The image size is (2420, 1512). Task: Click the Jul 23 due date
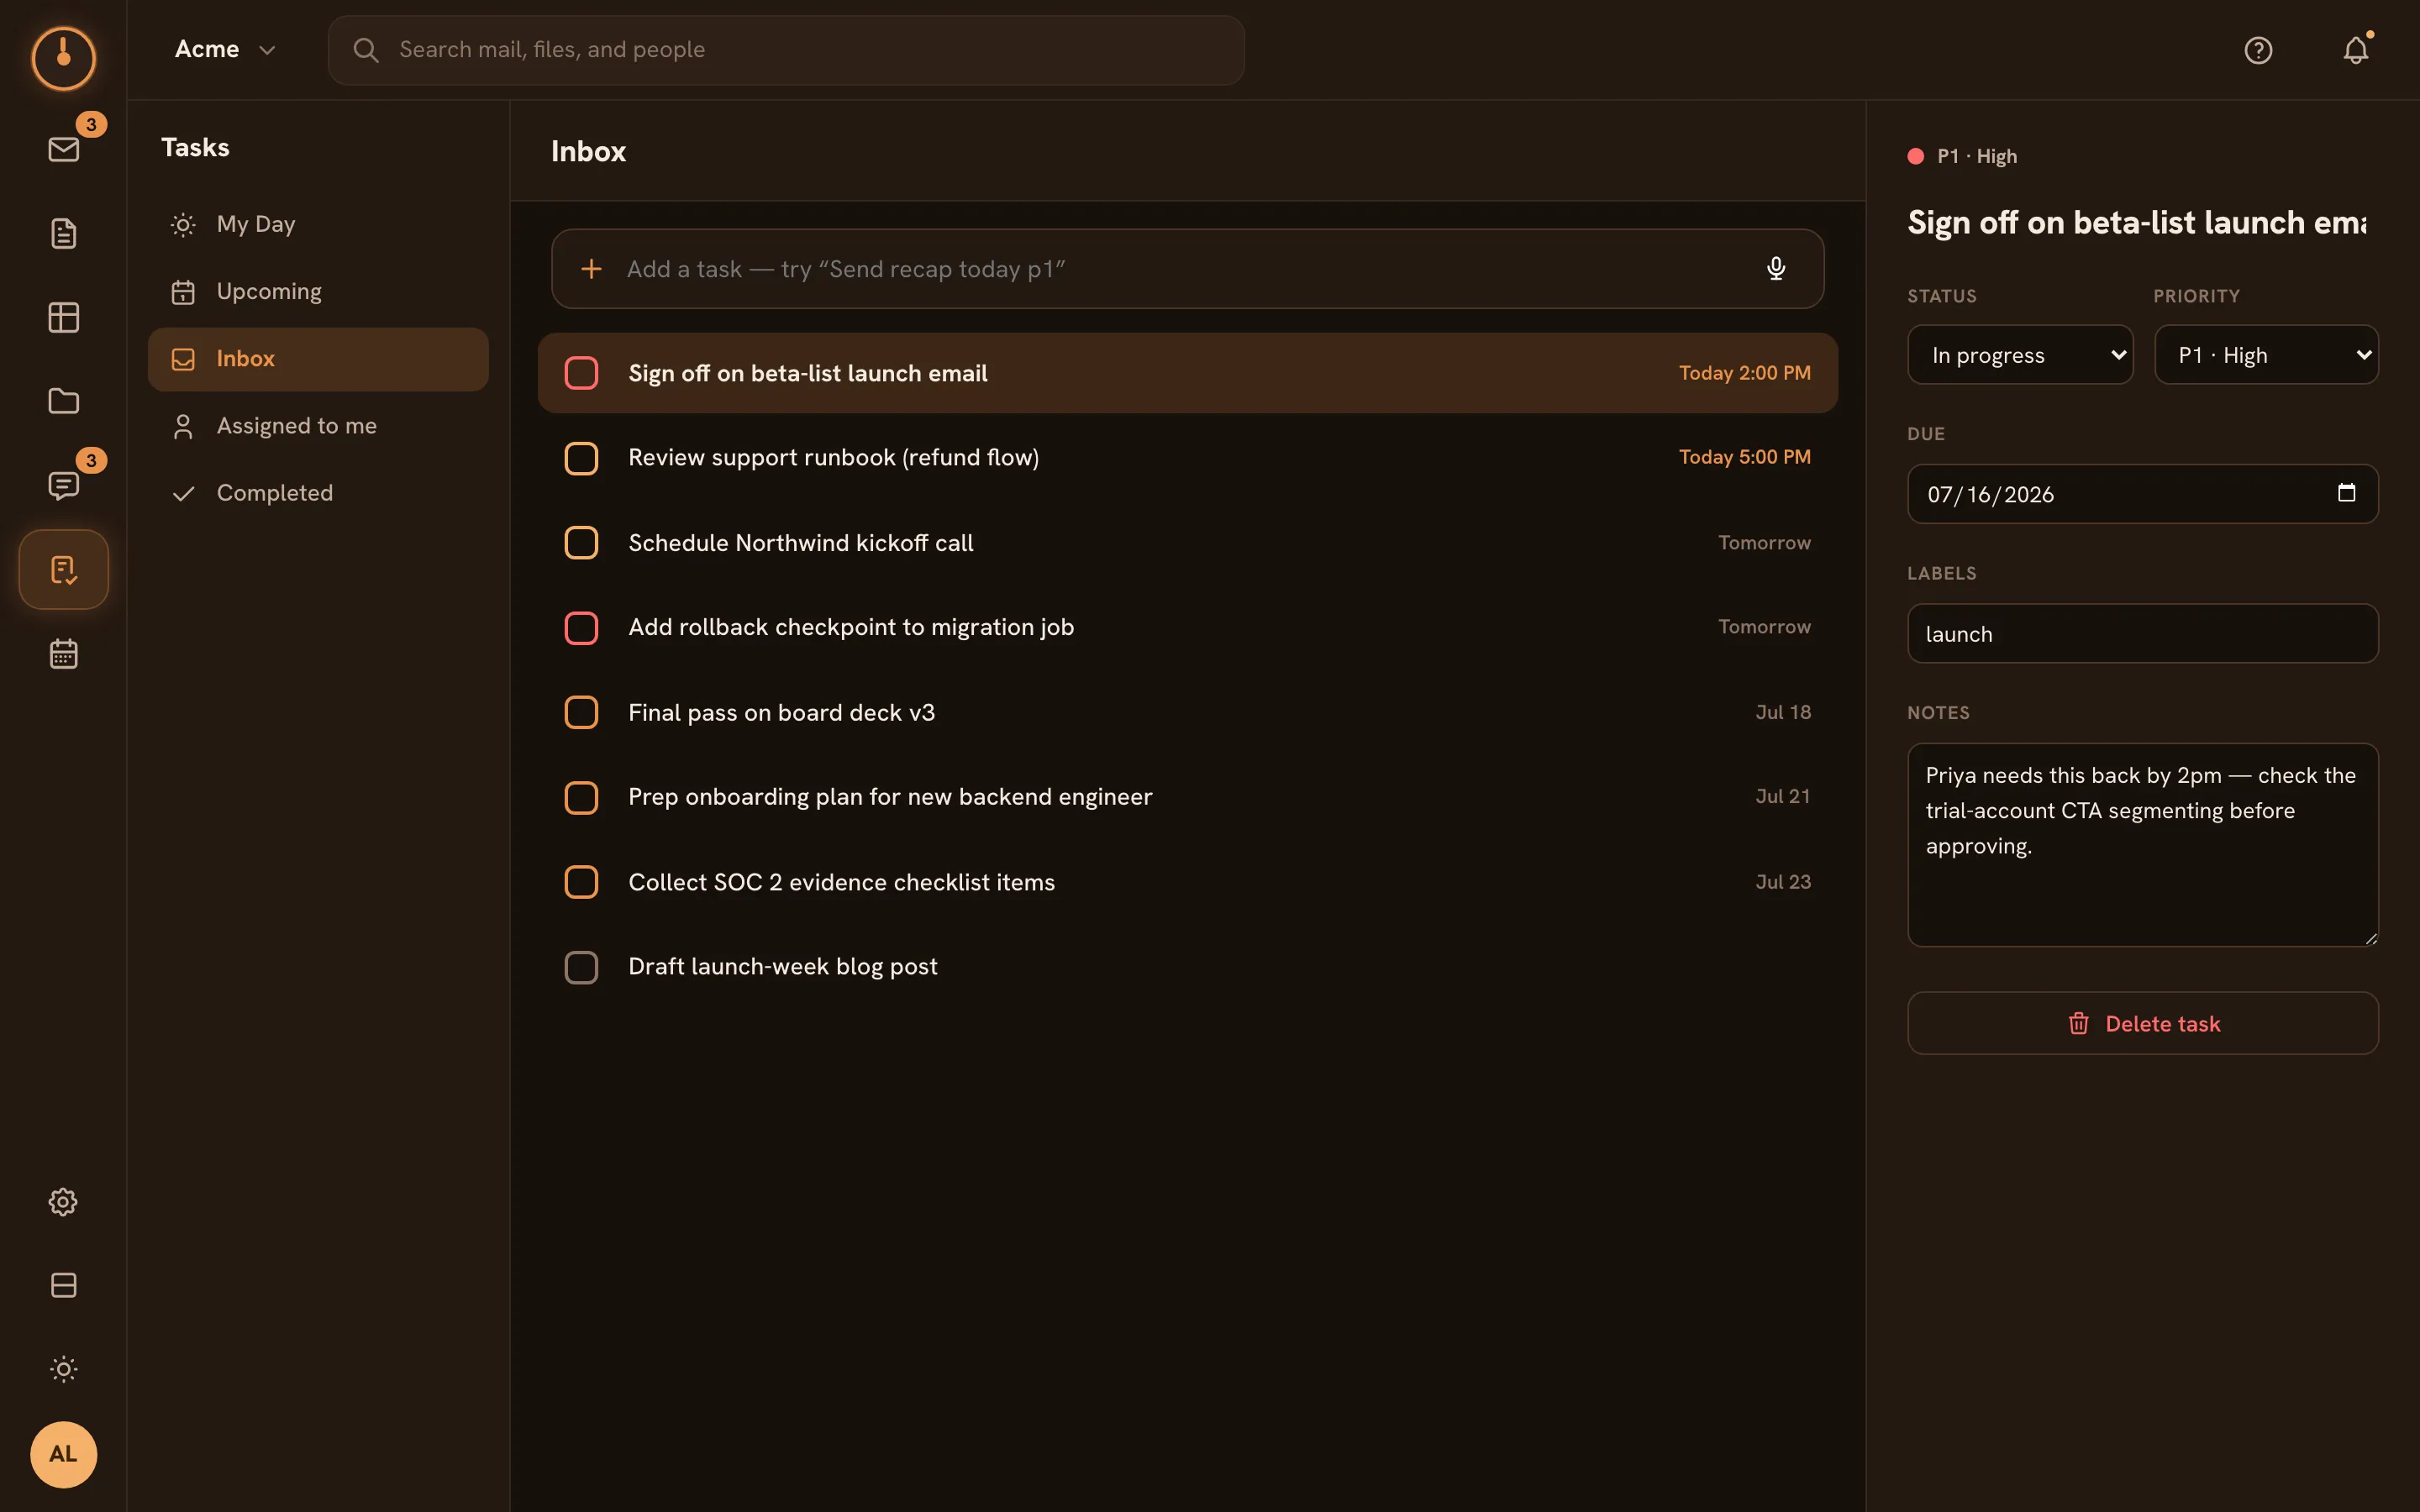coord(1783,882)
